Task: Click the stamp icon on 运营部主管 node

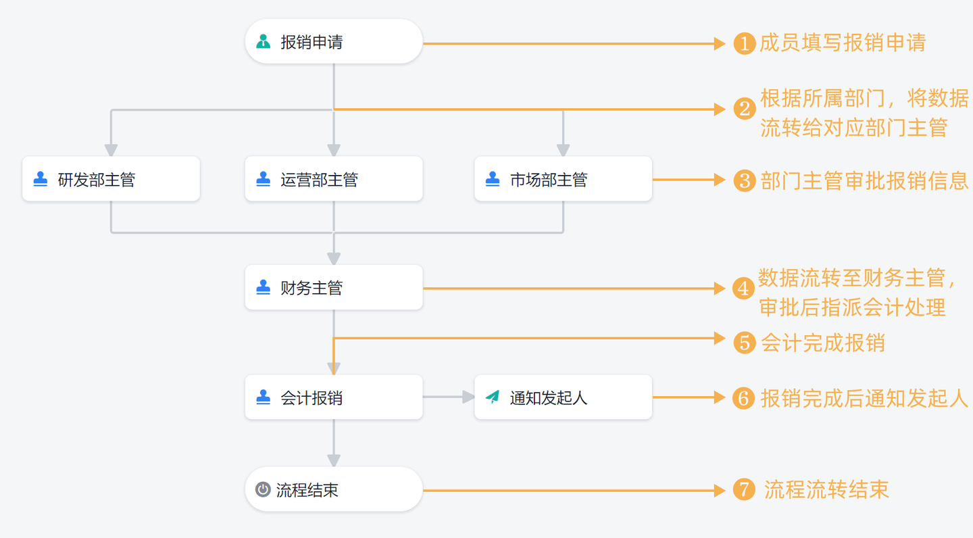Action: (263, 180)
